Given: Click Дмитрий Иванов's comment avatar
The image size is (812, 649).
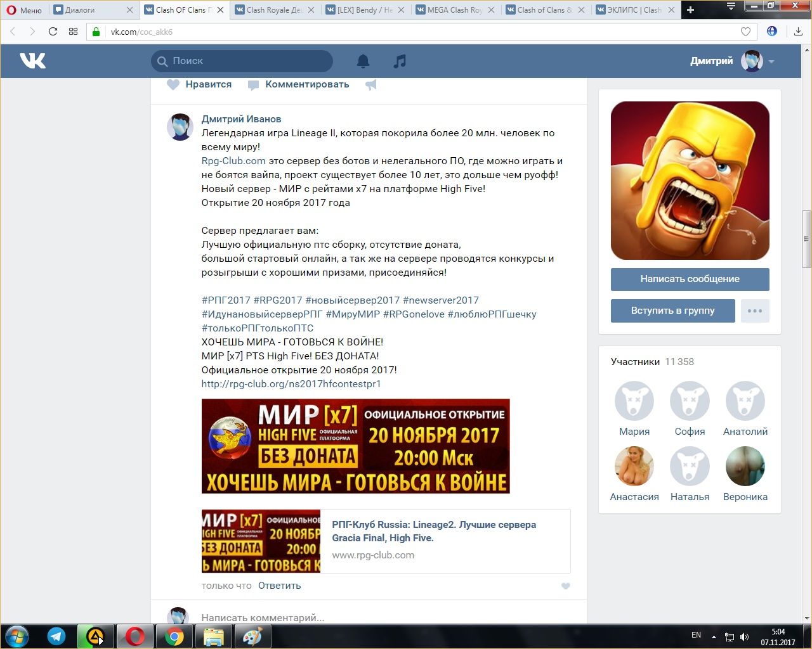Looking at the screenshot, I should coord(180,127).
